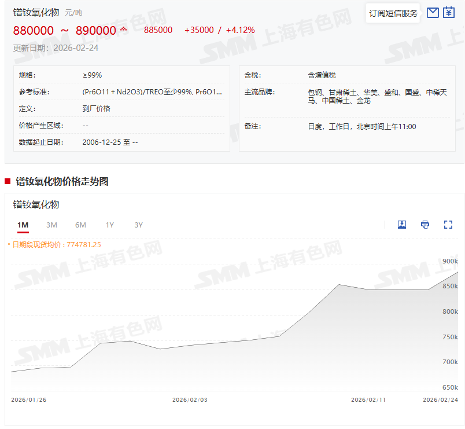
Task: Download the chart as an image
Action: [402, 225]
